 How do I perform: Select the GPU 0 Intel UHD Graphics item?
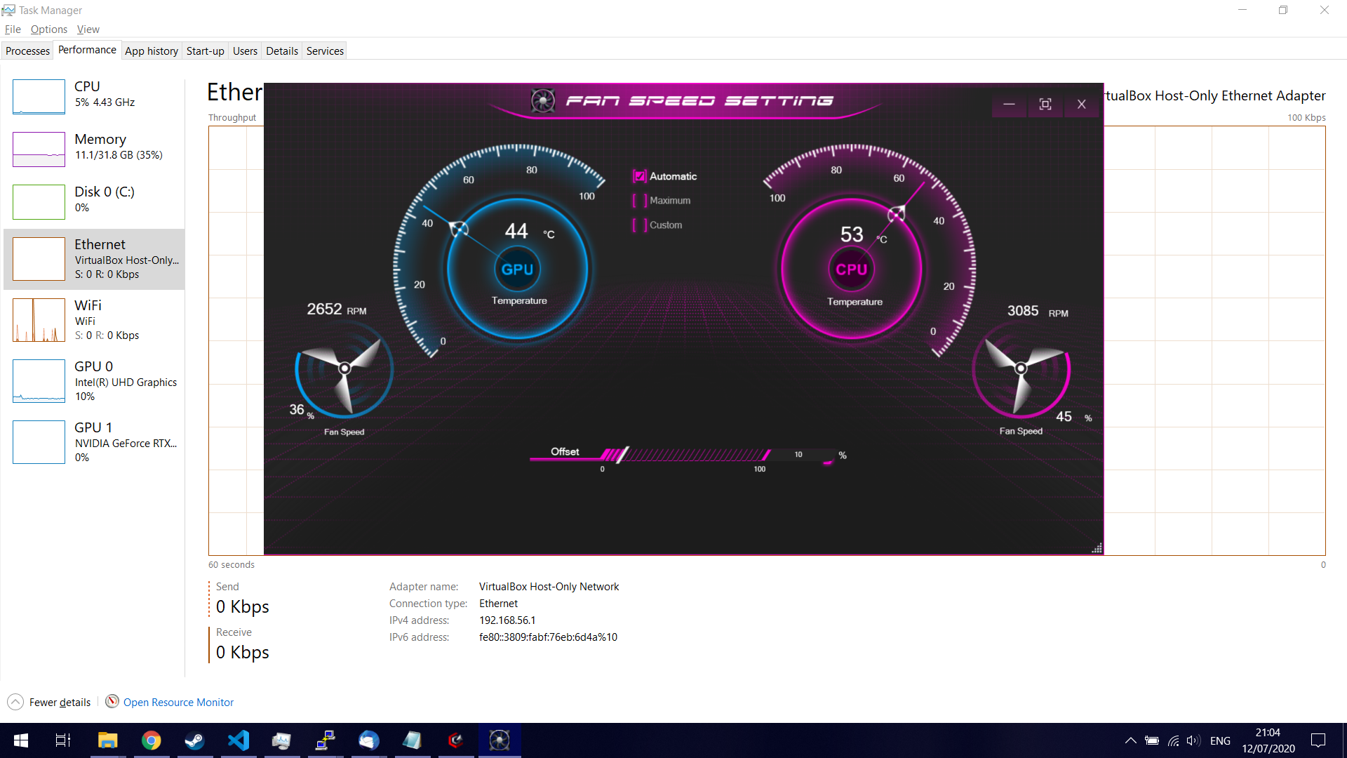[94, 381]
